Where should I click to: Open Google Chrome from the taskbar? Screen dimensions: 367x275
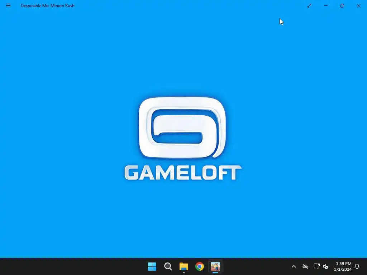click(x=199, y=266)
